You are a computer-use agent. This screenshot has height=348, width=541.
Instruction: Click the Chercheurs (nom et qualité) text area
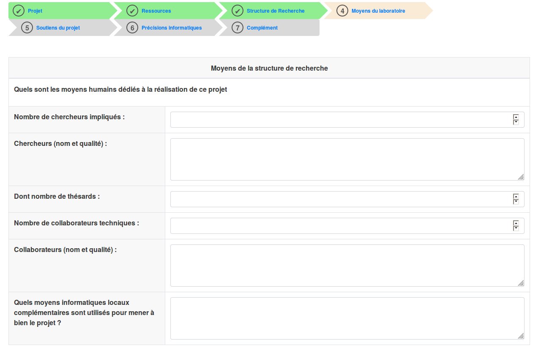[347, 159]
